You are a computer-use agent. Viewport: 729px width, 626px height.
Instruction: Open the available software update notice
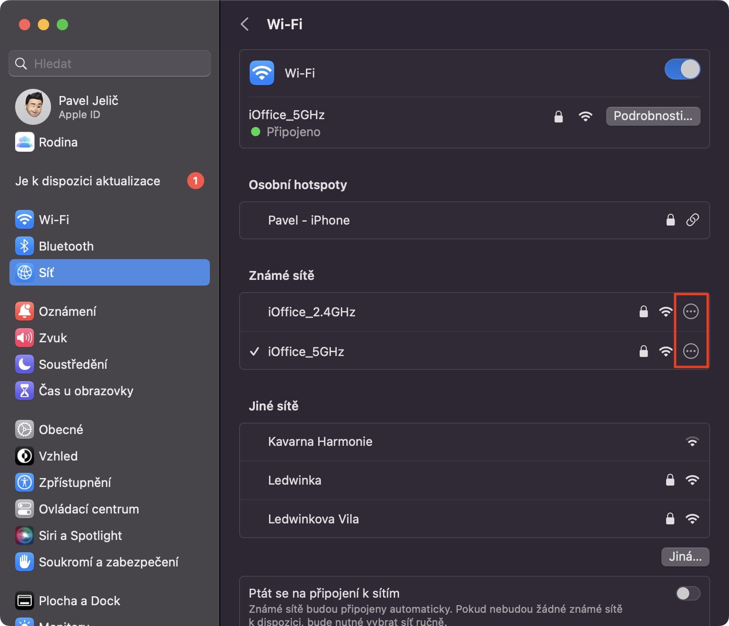click(x=88, y=181)
